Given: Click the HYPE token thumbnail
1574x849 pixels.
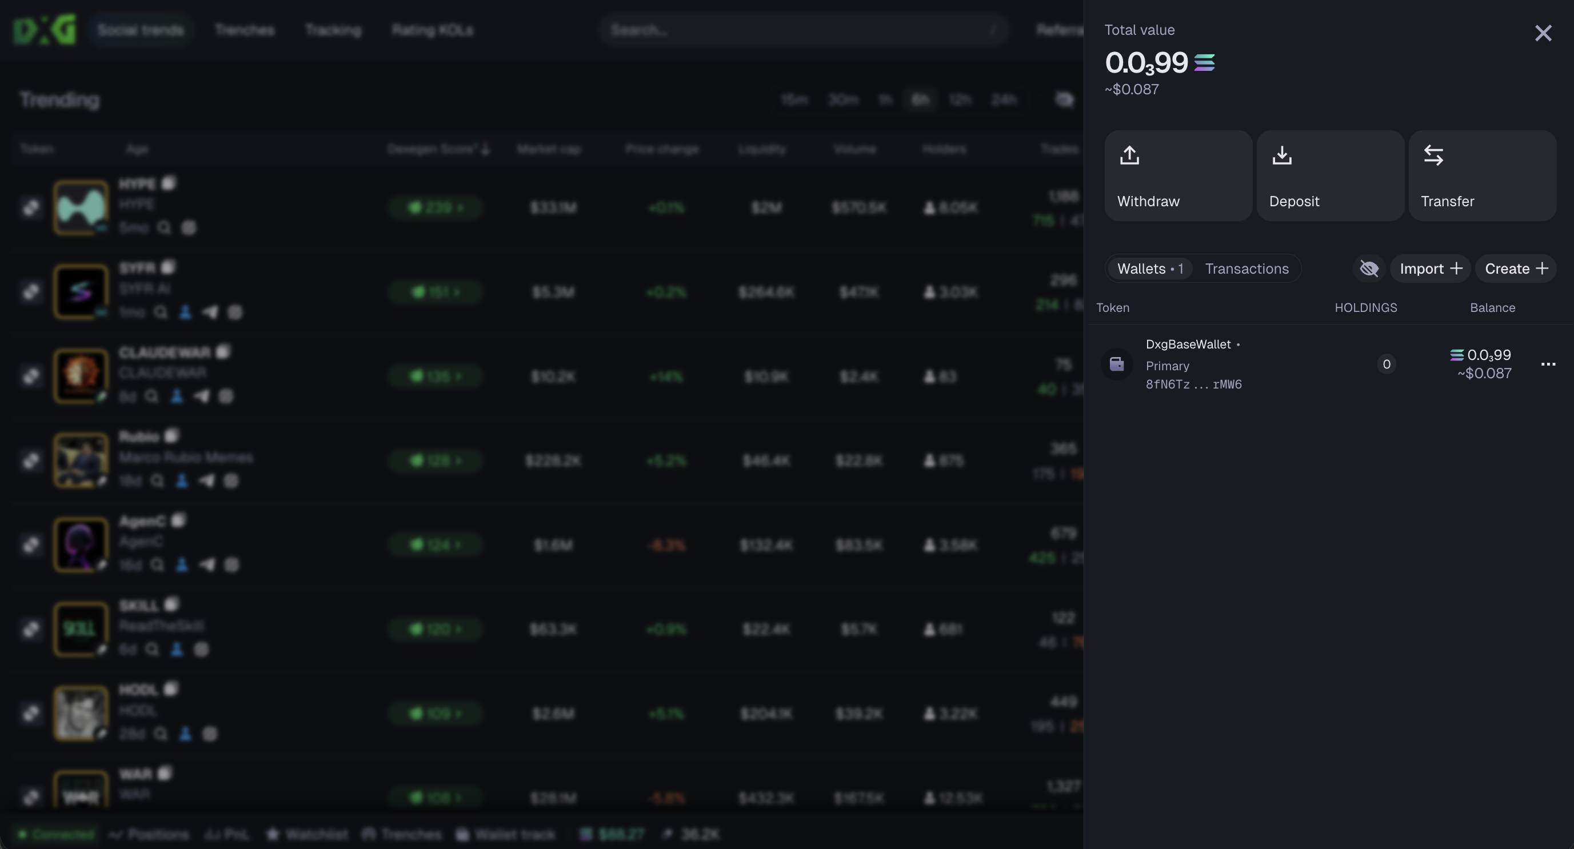Looking at the screenshot, I should (x=81, y=207).
